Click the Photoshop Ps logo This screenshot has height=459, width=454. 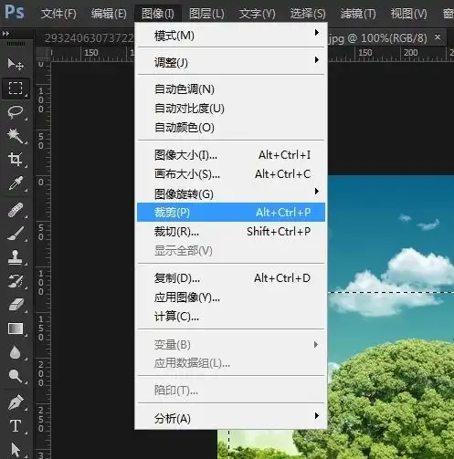pyautogui.click(x=15, y=12)
